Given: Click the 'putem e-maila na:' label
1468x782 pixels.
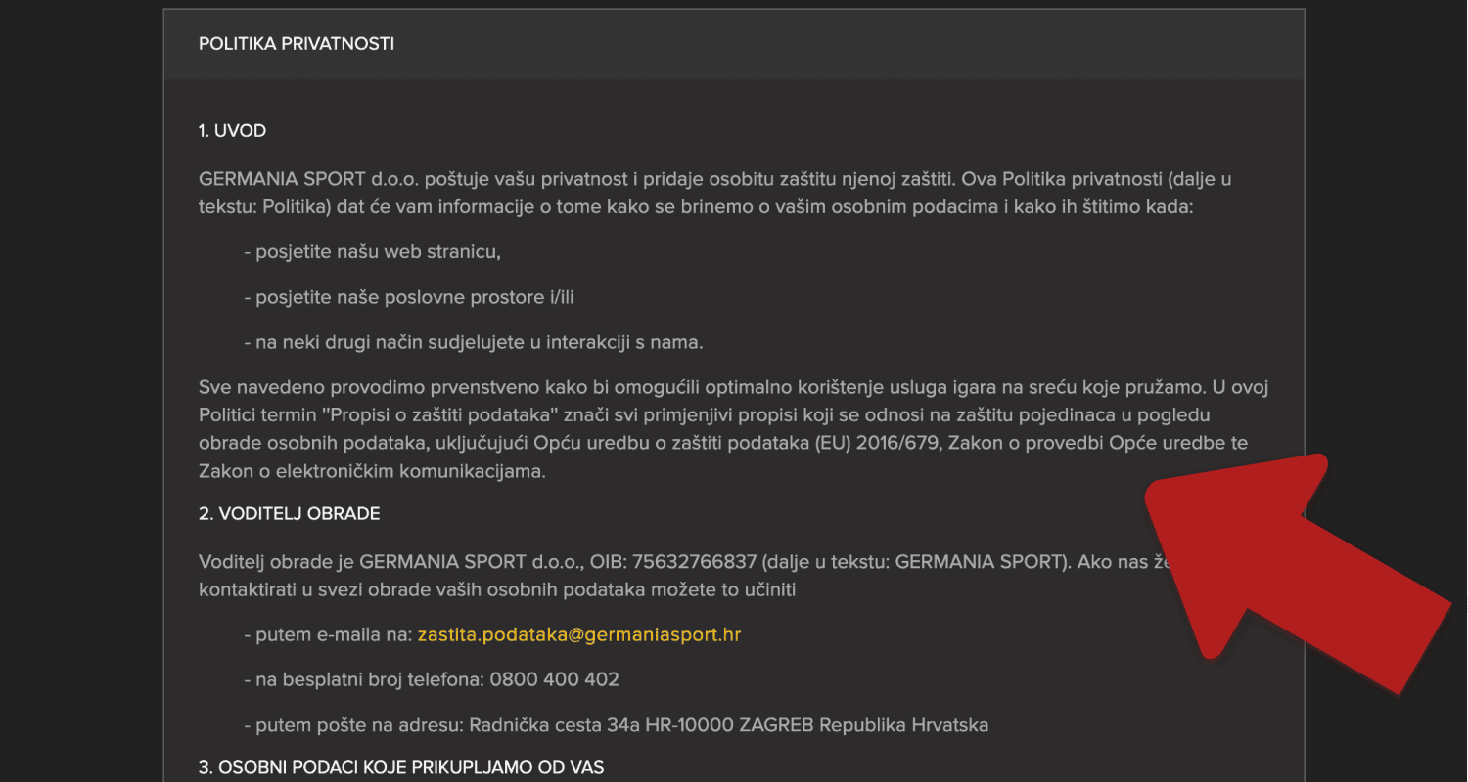Looking at the screenshot, I should point(328,634).
